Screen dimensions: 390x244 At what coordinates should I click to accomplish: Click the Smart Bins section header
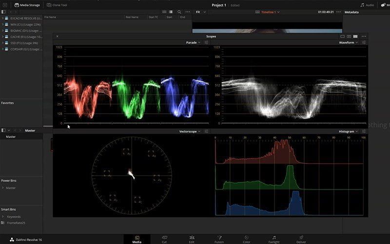pos(8,209)
